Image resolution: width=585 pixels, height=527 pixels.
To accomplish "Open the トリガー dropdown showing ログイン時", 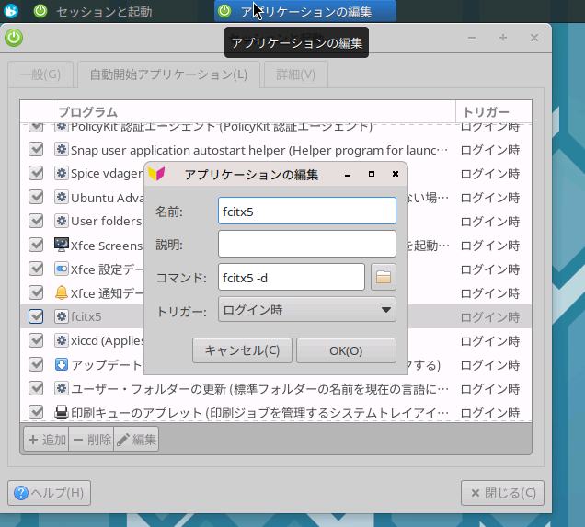I will [307, 310].
